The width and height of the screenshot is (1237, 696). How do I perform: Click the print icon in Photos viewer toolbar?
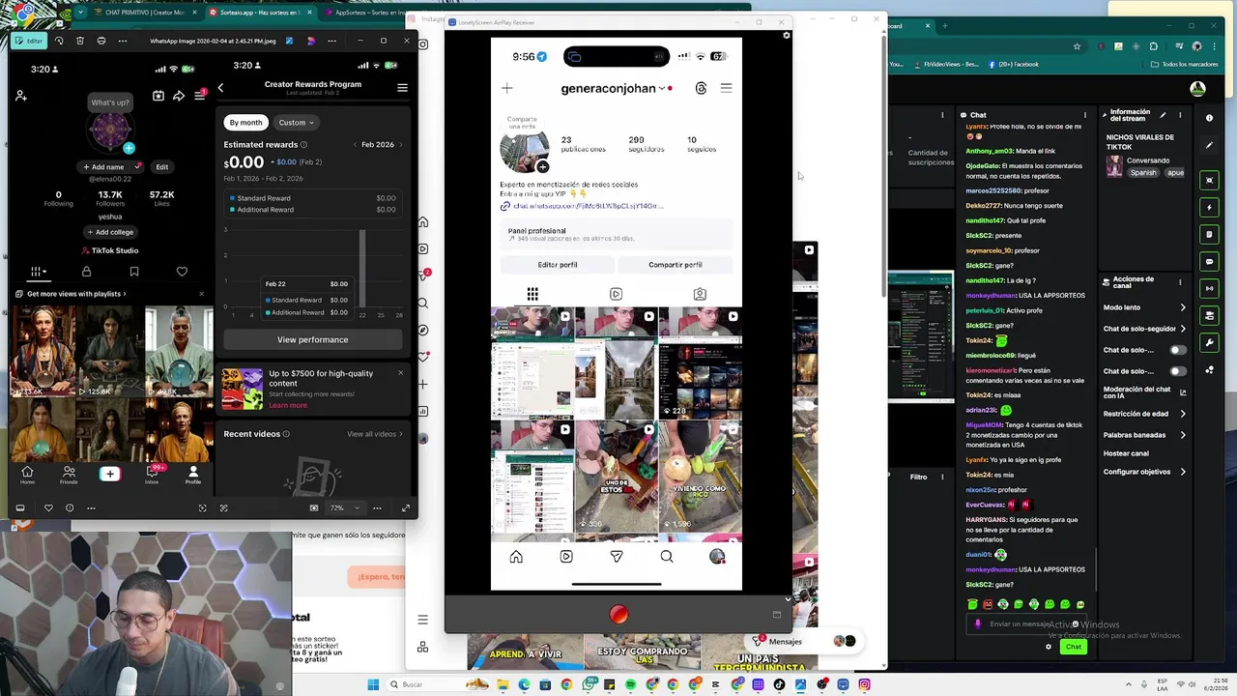[101, 41]
